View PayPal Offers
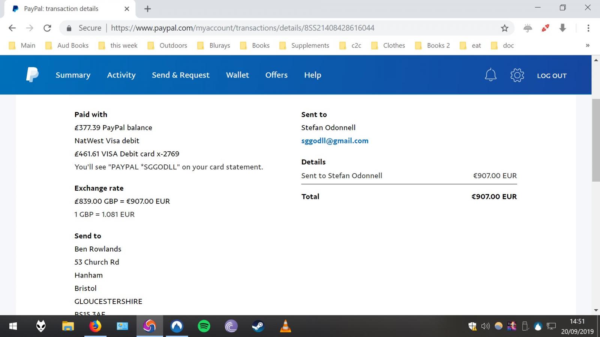600x337 pixels. point(276,75)
